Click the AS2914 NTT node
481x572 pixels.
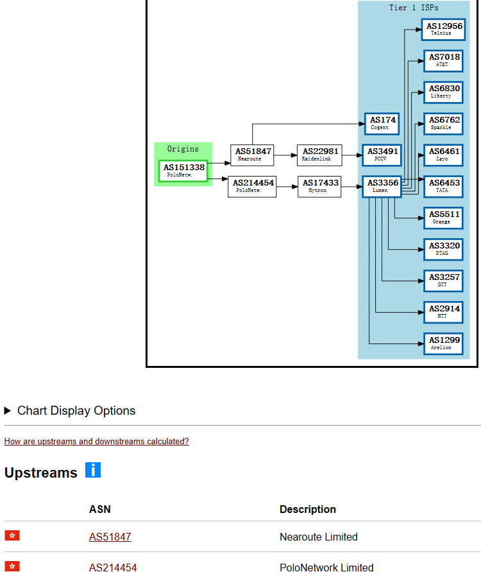pyautogui.click(x=443, y=312)
